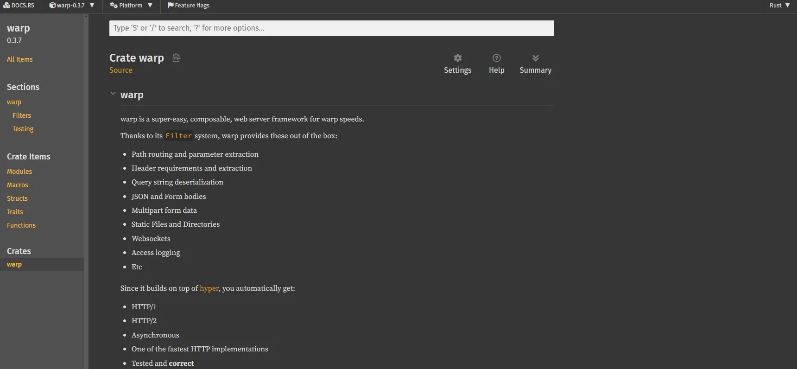Follow the hyper link
797x369 pixels.
pos(209,288)
